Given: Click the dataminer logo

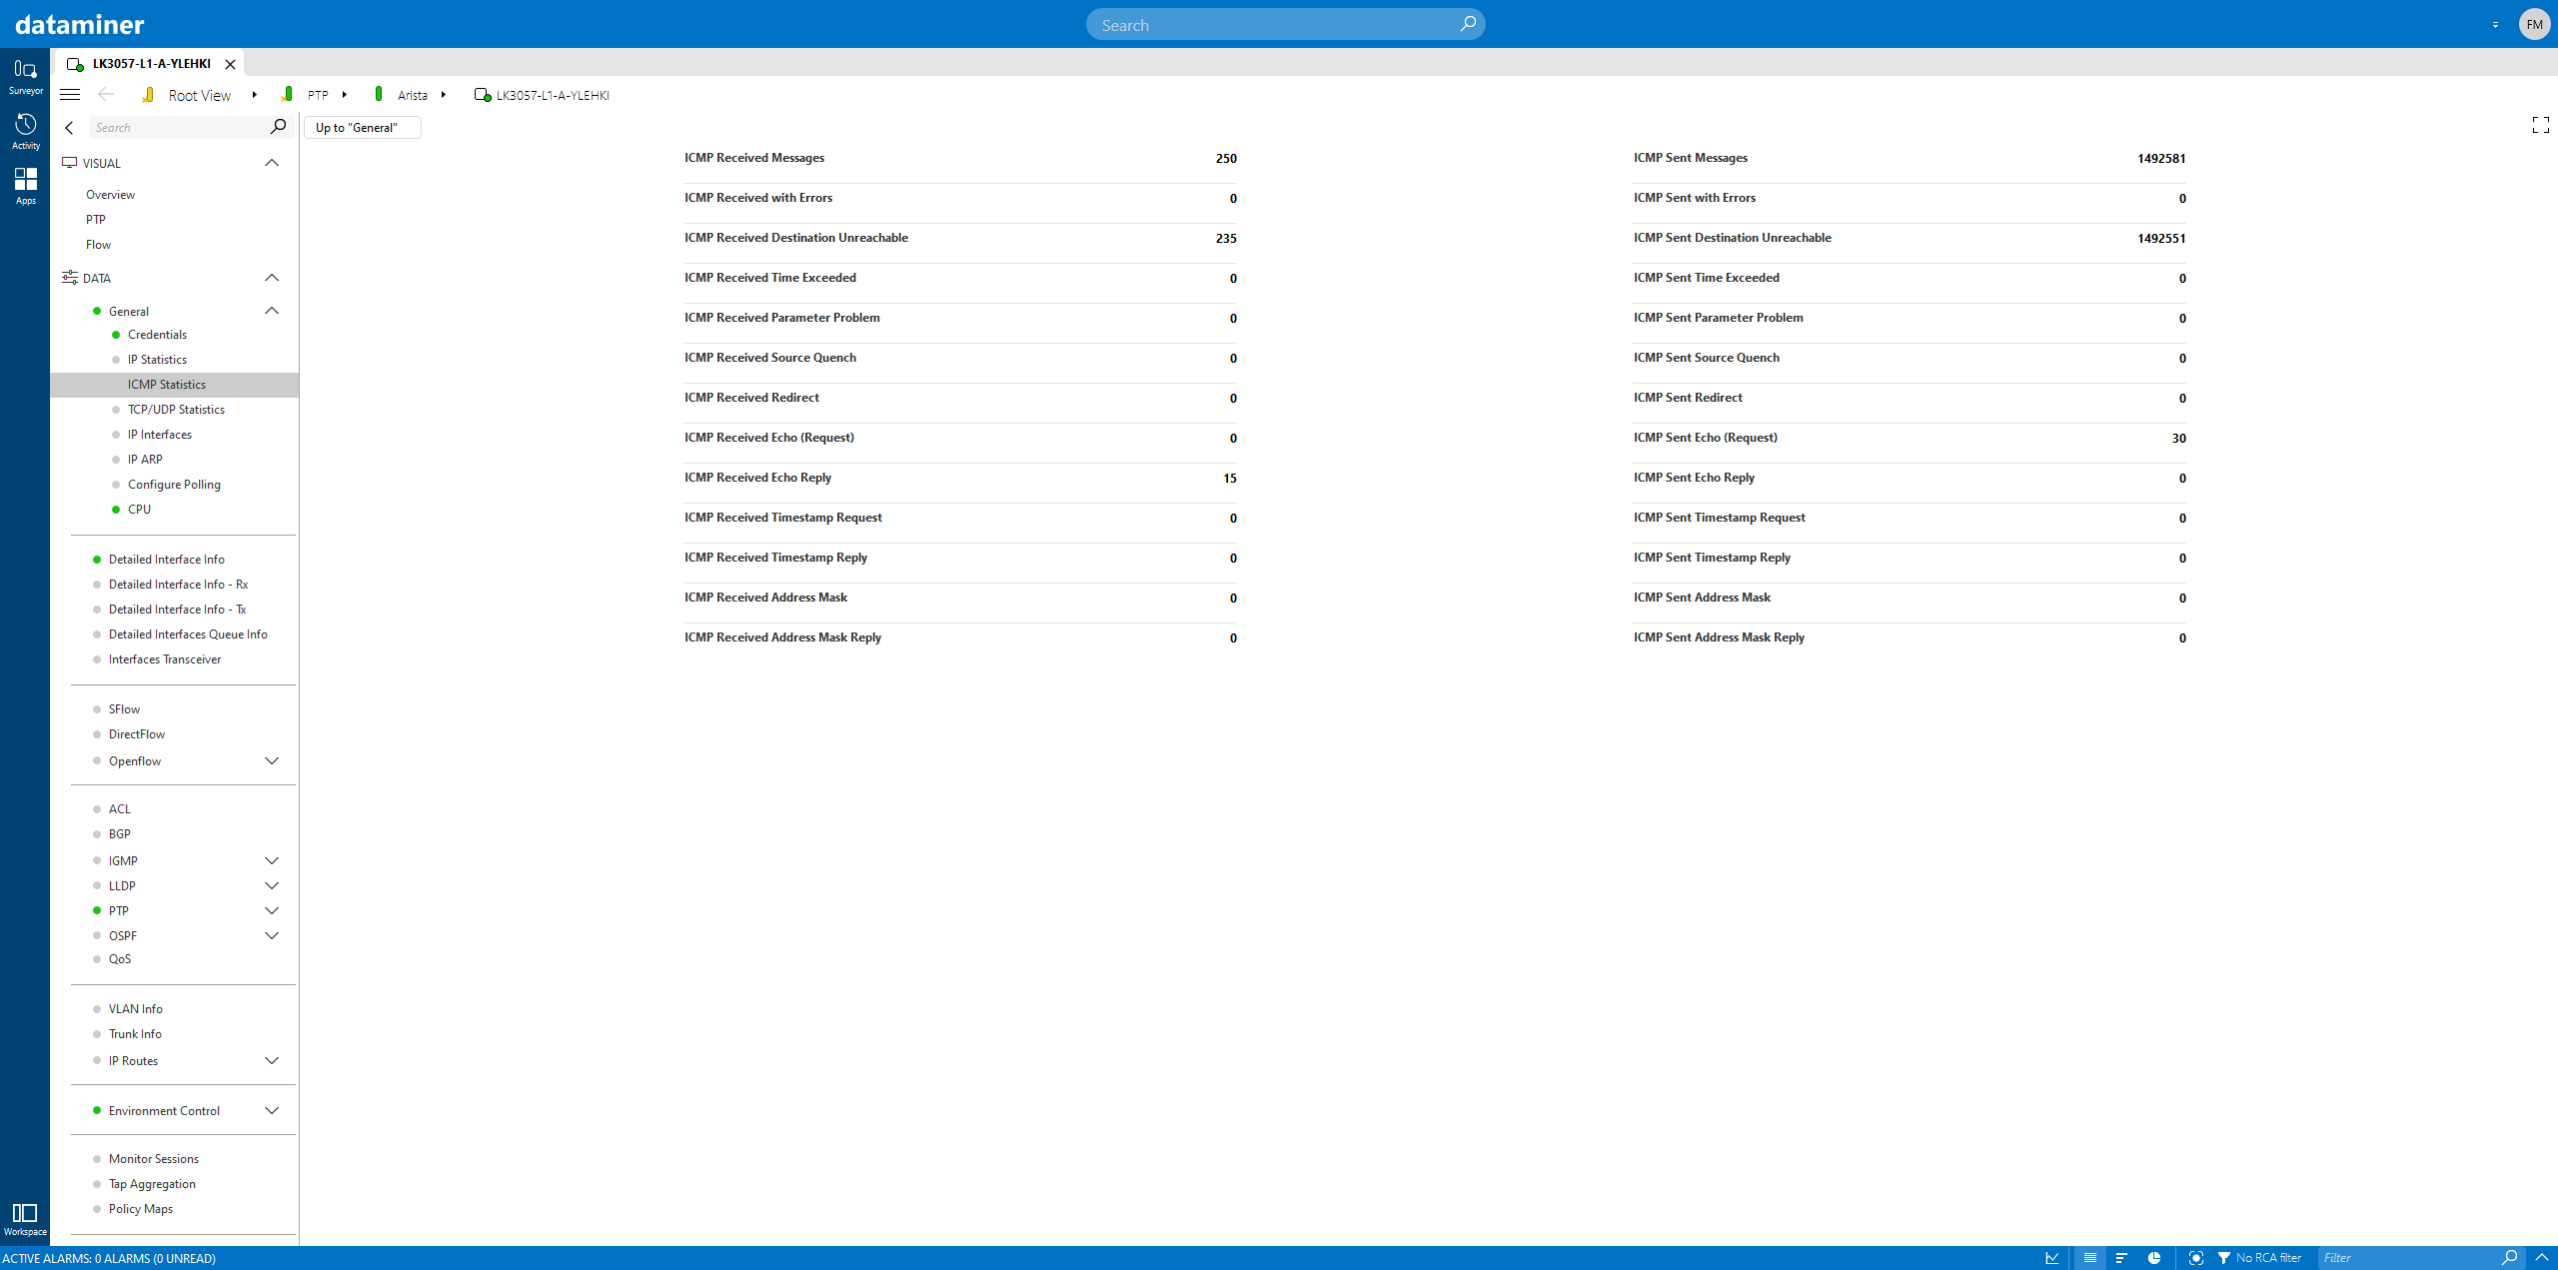Looking at the screenshot, I should pyautogui.click(x=79, y=24).
